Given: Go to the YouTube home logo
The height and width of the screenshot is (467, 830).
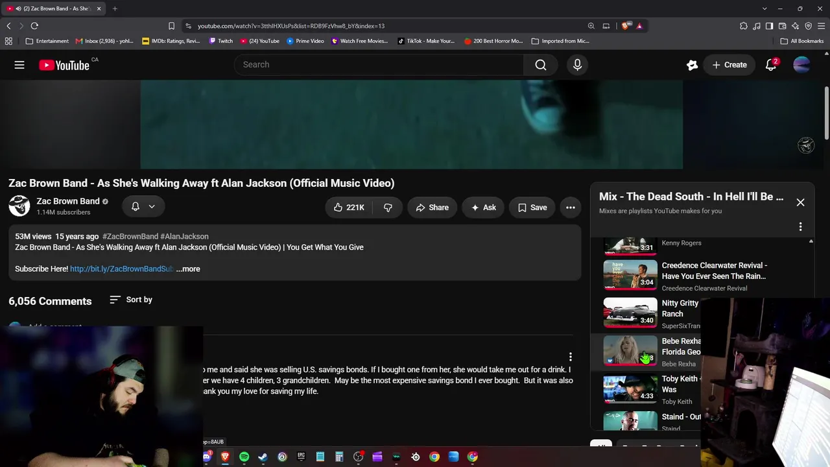Looking at the screenshot, I should [64, 65].
